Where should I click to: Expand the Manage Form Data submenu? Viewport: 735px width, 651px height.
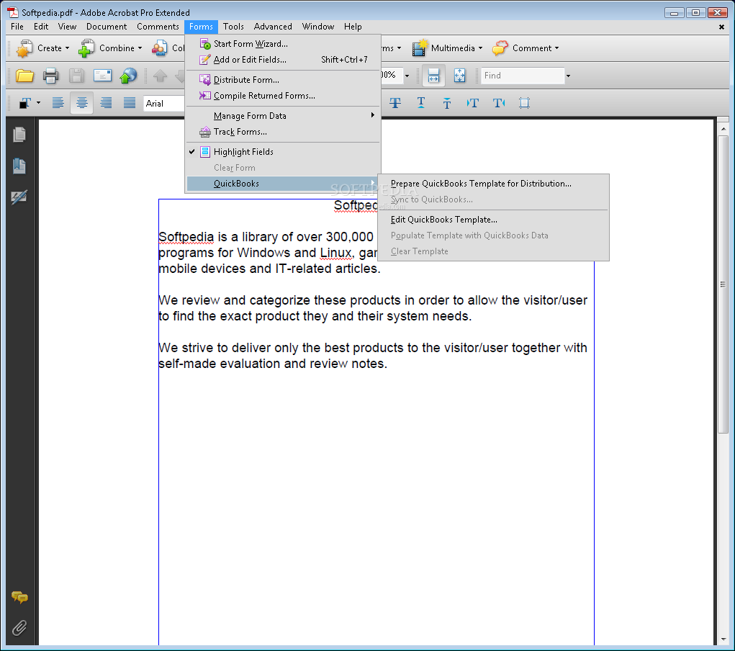tap(283, 116)
